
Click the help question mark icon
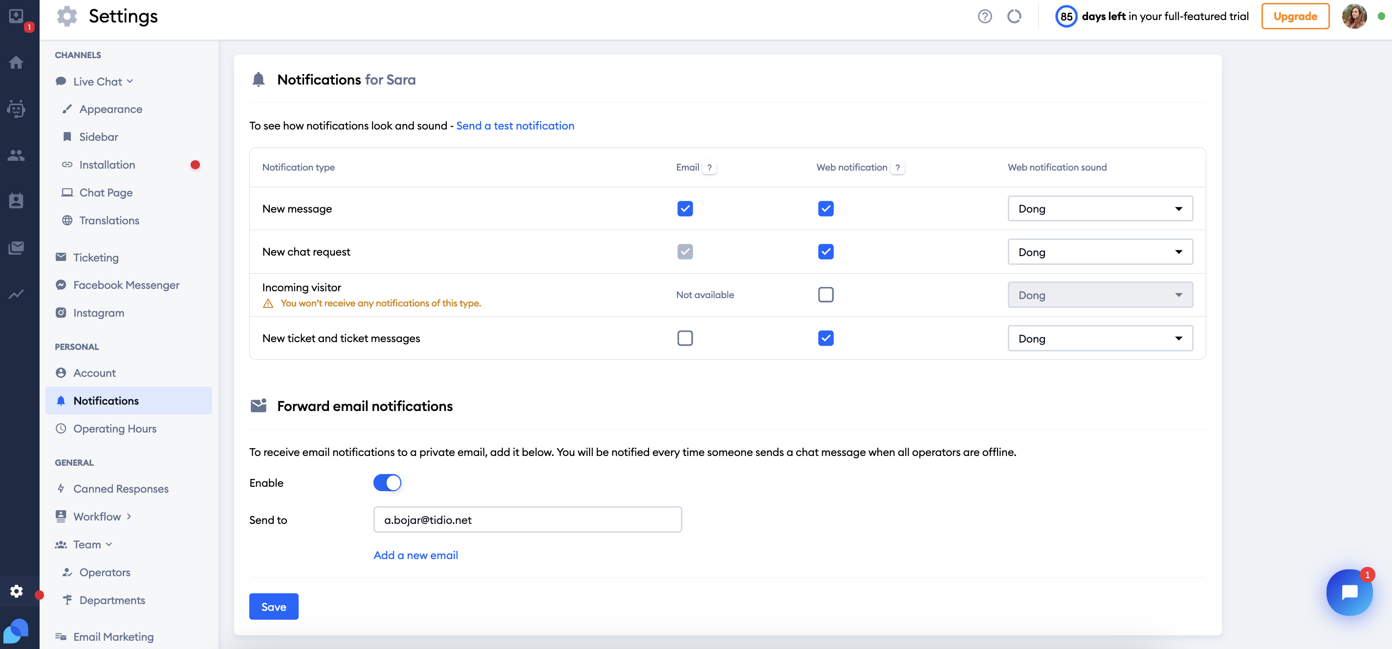pos(984,16)
